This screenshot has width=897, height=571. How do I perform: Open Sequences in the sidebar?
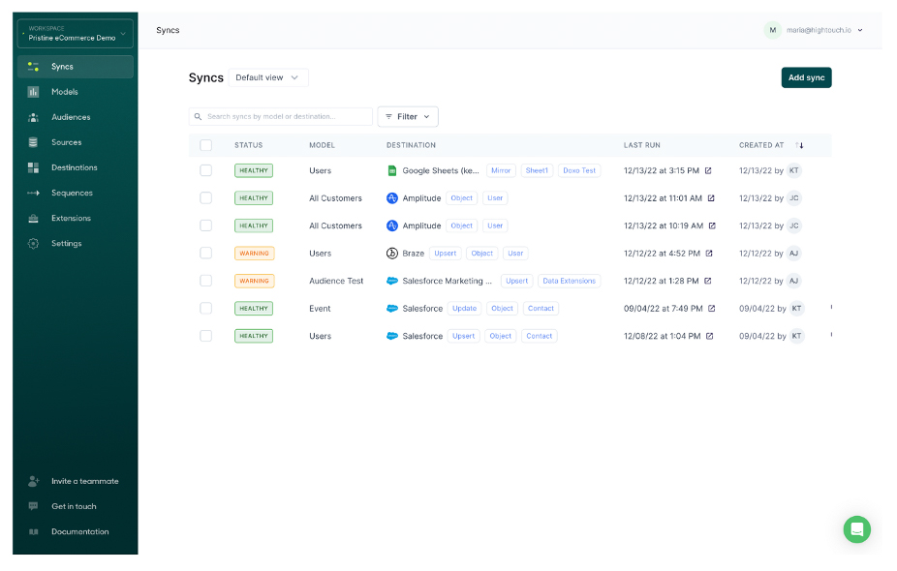click(76, 193)
